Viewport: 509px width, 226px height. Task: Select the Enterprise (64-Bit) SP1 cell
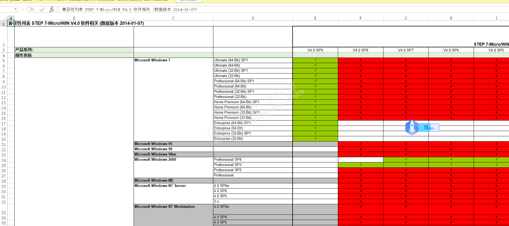pos(253,123)
